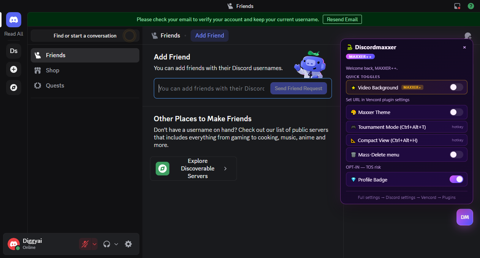Open Quests in sidebar
The height and width of the screenshot is (258, 480).
[85, 86]
